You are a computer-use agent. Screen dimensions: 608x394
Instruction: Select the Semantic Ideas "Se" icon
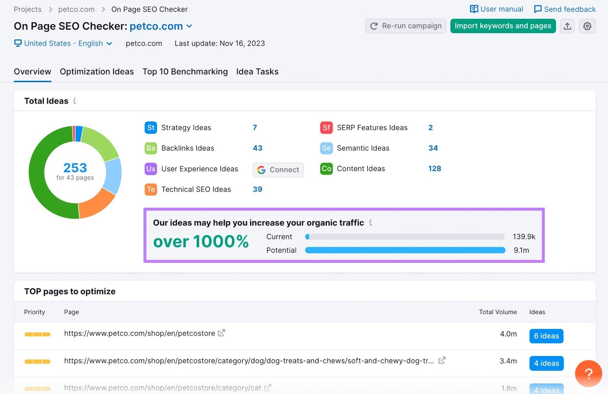click(326, 148)
